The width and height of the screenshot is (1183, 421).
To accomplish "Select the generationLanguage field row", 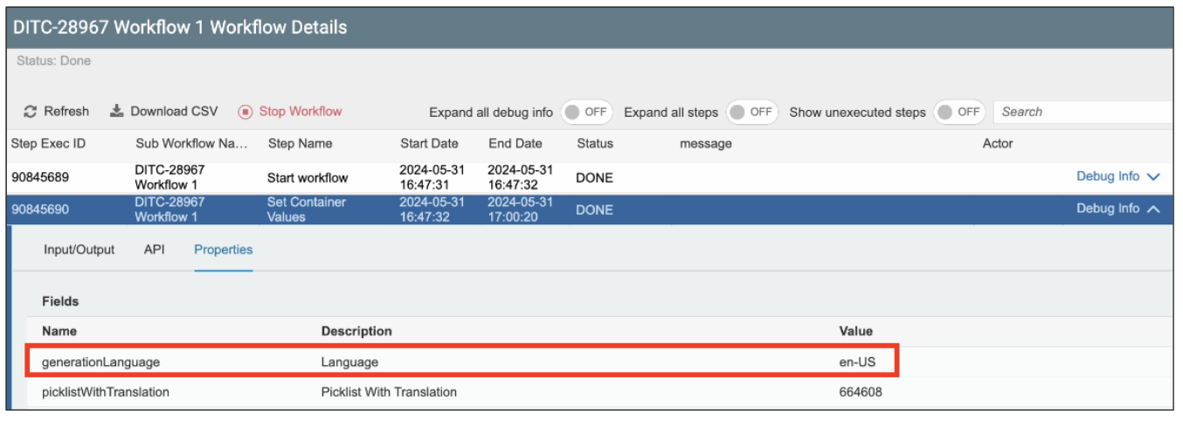I will pos(100,362).
